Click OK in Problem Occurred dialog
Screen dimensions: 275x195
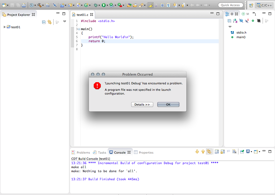pos(168,104)
